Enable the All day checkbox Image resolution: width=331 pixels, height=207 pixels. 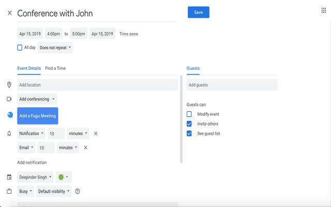pyautogui.click(x=20, y=48)
